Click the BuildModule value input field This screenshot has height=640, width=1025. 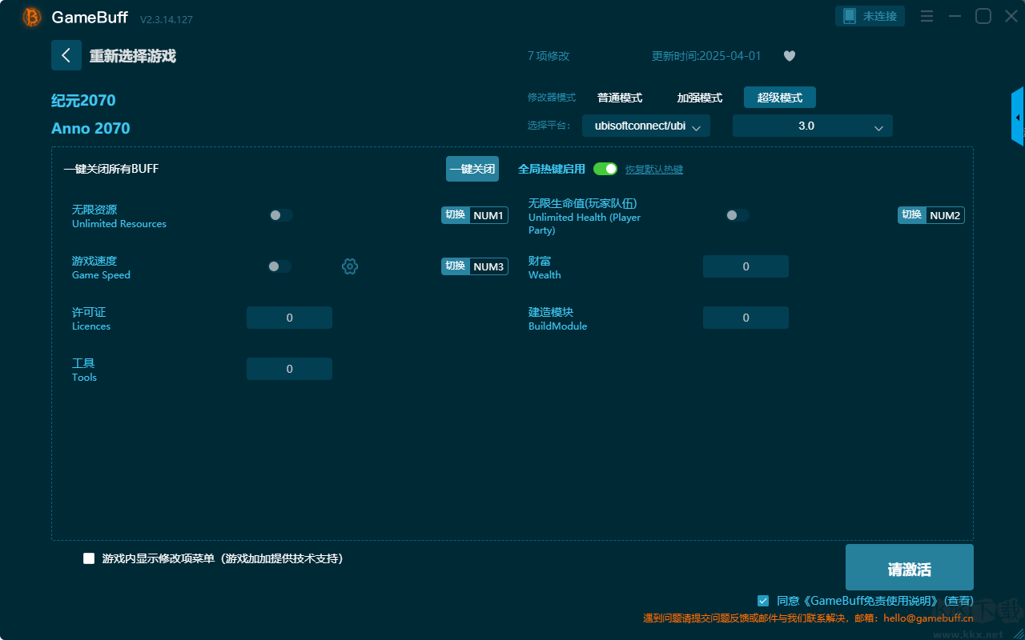pos(746,318)
